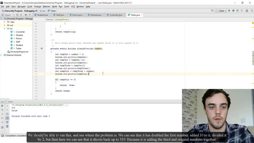Close the Tester.java tab

[142, 15]
